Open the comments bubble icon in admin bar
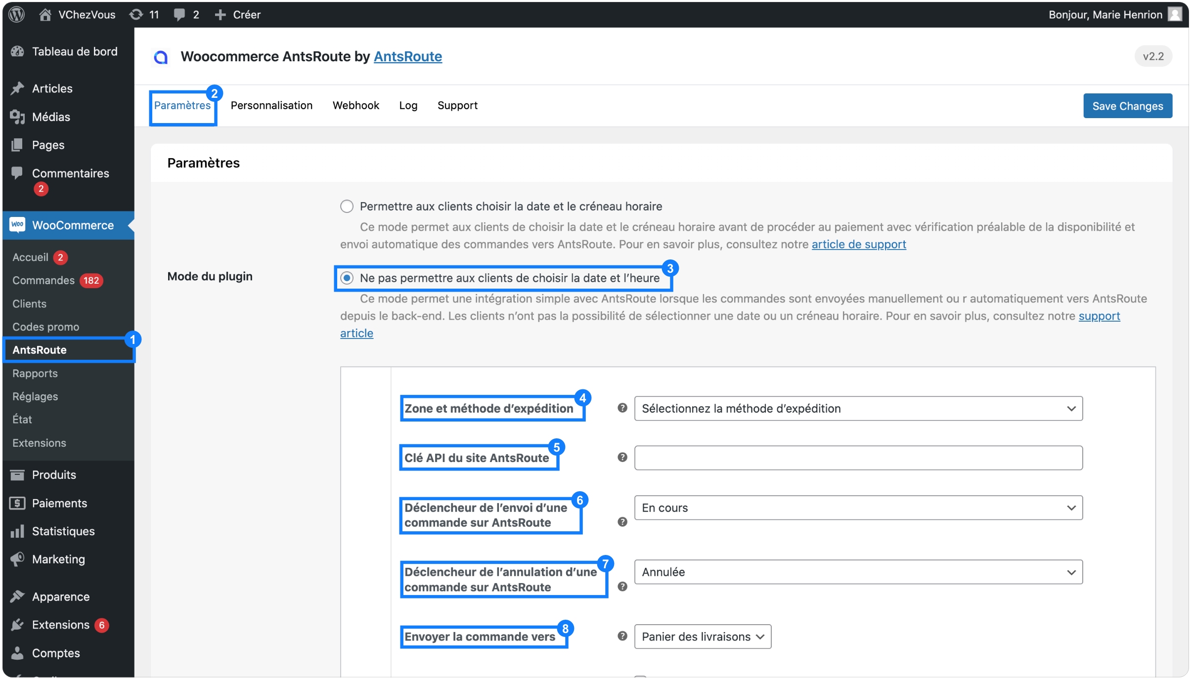The image size is (1191, 679). [179, 15]
